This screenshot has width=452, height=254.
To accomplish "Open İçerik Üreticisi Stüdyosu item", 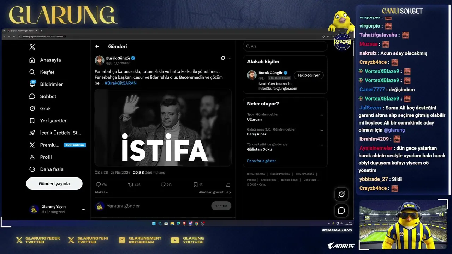I will click(55, 133).
